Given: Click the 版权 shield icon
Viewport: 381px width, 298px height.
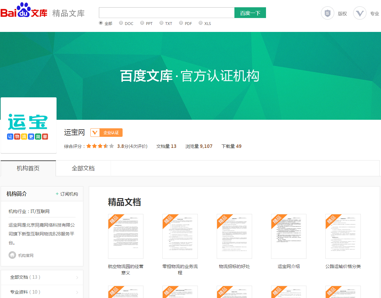Looking at the screenshot, I should point(328,13).
